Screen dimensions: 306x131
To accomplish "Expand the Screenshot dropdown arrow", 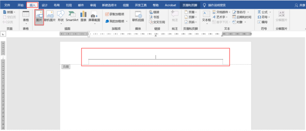I will pyautogui.click(x=94, y=24).
